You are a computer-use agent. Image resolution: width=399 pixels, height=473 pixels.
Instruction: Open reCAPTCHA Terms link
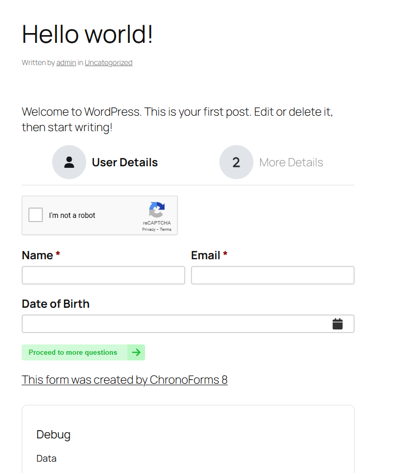[166, 229]
